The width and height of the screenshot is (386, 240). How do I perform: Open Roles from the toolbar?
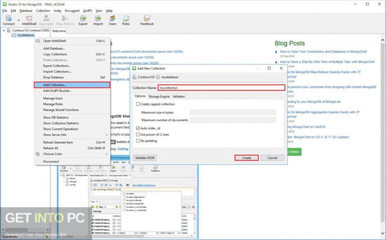click(x=126, y=21)
